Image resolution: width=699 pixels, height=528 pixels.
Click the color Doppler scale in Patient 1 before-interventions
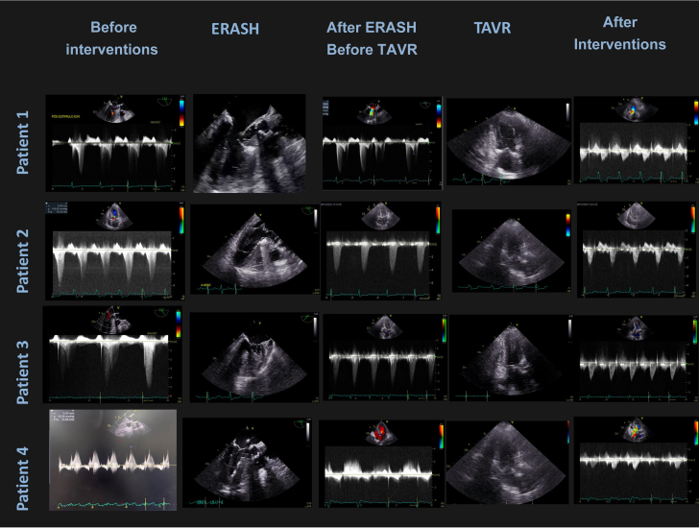click(181, 112)
